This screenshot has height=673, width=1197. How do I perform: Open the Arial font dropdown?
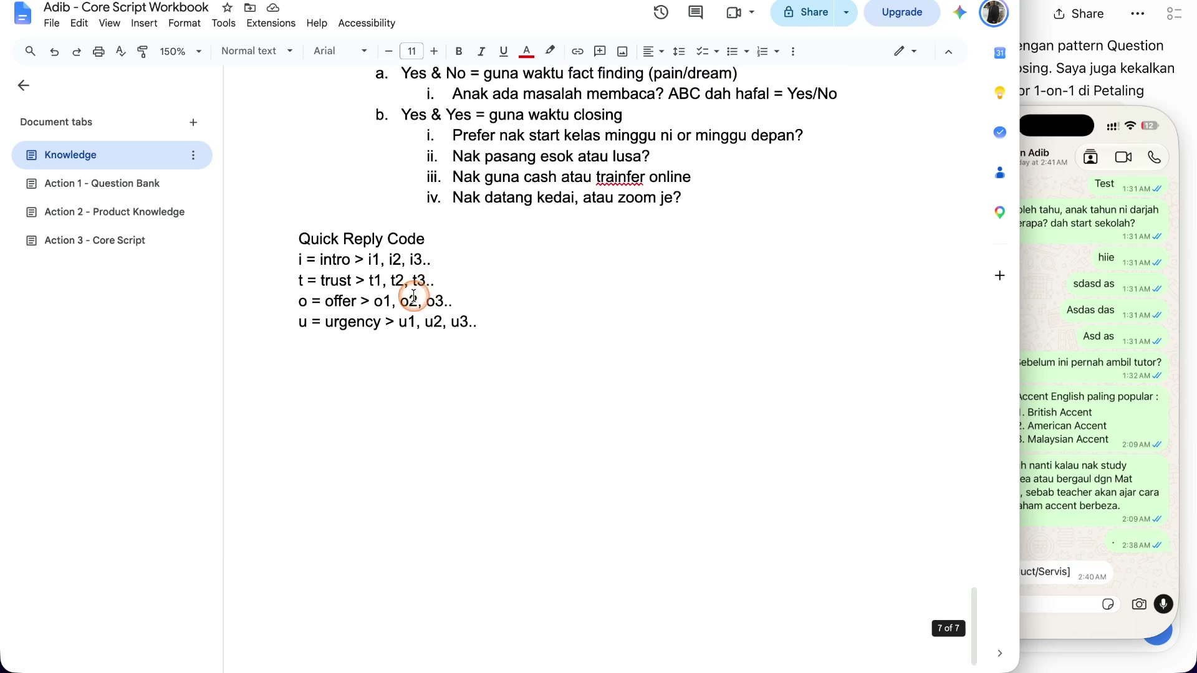340,51
